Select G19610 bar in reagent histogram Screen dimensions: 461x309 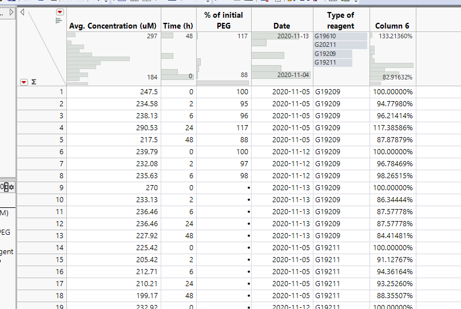click(x=340, y=37)
